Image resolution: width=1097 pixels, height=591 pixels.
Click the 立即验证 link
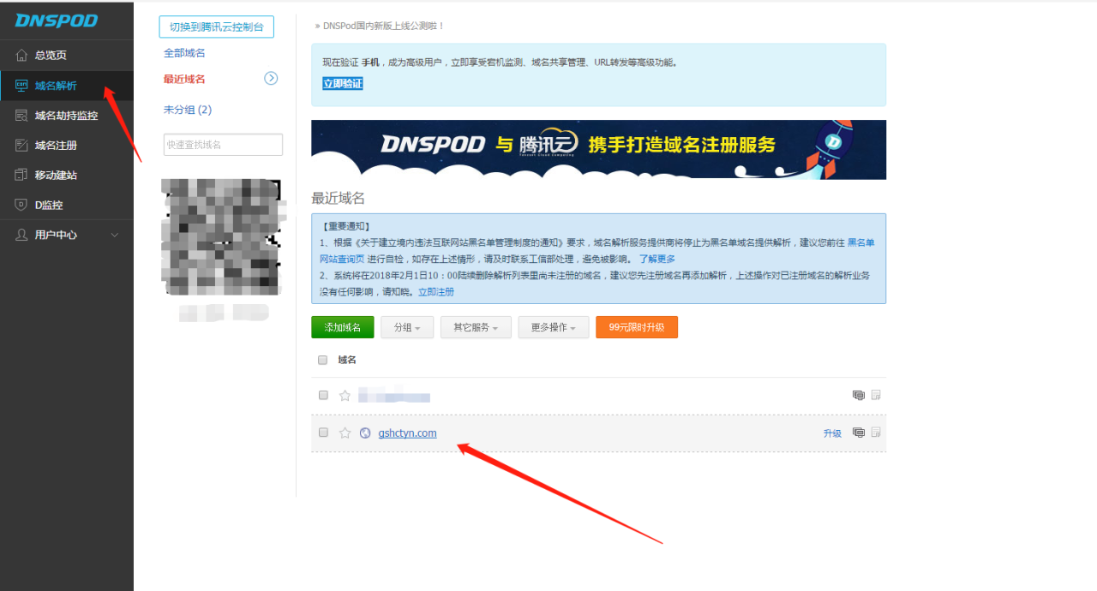point(343,83)
